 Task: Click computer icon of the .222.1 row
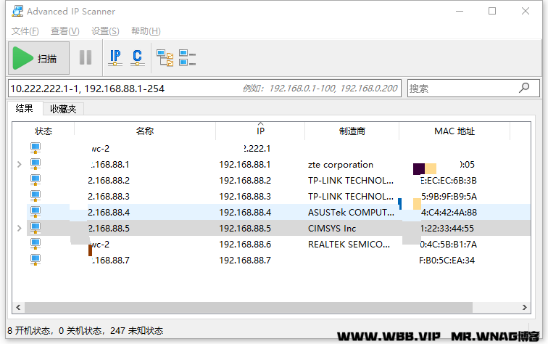pos(36,148)
